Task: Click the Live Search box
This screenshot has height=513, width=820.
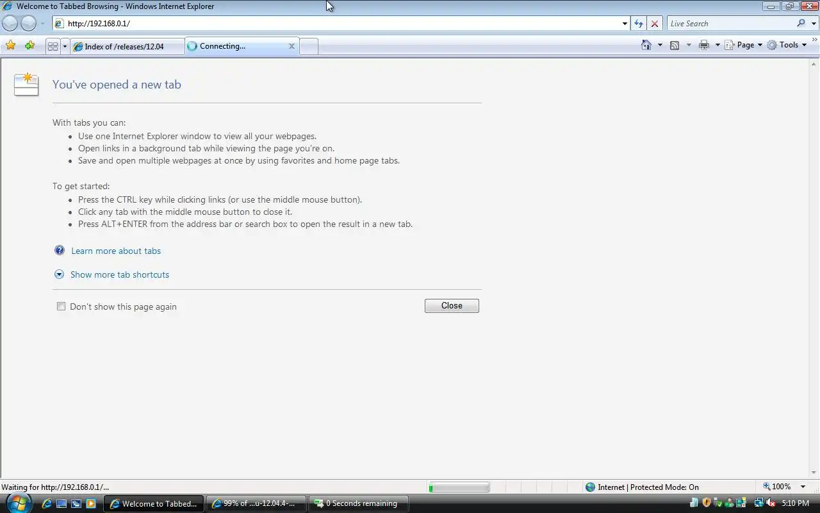Action: click(730, 24)
